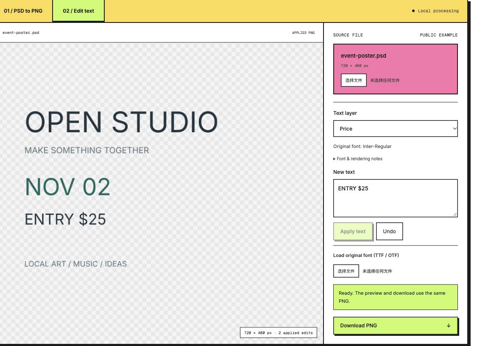Click the APPLIED PNG label
This screenshot has height=346, width=502.
(x=303, y=33)
